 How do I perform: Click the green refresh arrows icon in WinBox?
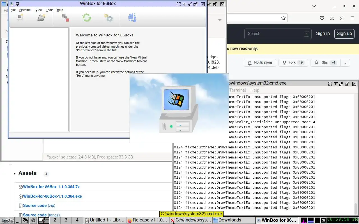87,18
